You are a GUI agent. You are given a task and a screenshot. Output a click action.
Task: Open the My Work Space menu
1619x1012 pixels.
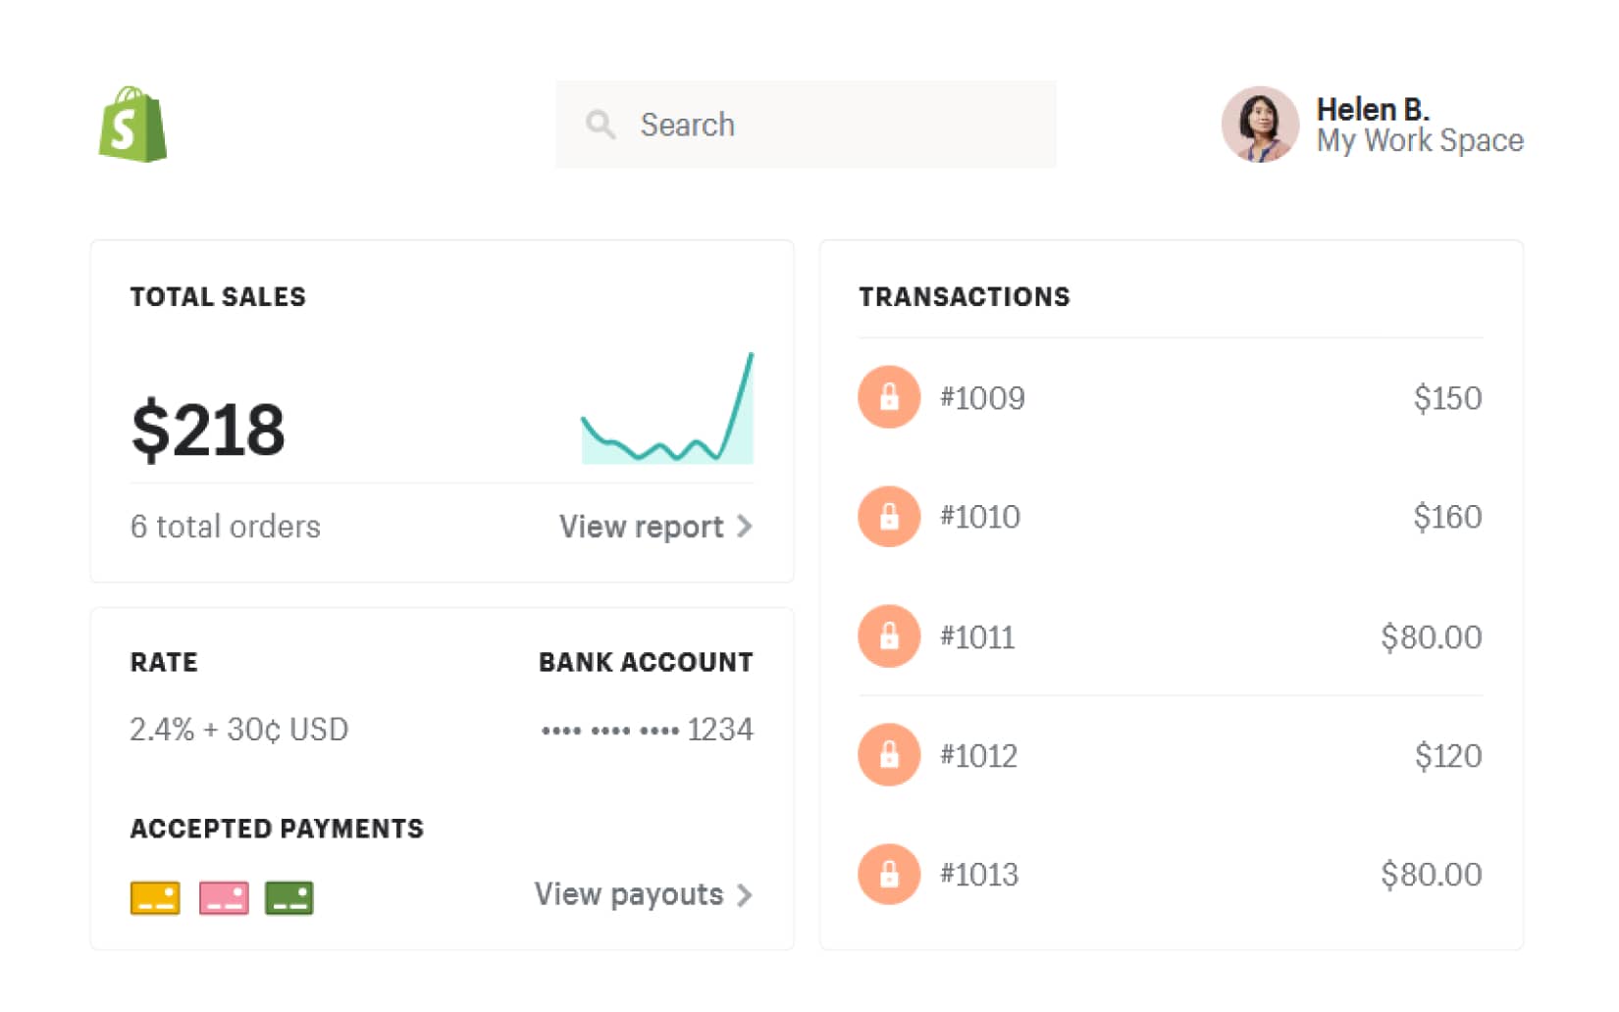1420,140
